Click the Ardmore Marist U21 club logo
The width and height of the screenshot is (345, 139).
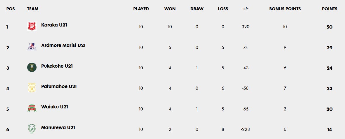point(32,47)
